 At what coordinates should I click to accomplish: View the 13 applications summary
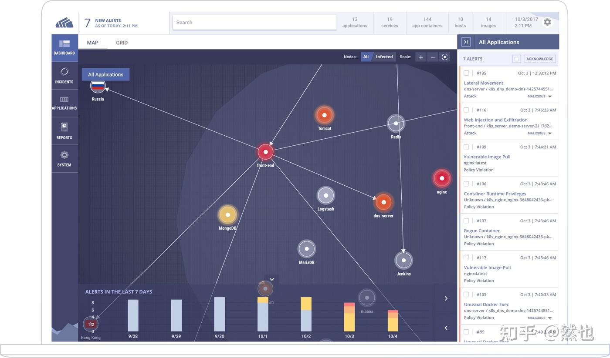point(355,22)
